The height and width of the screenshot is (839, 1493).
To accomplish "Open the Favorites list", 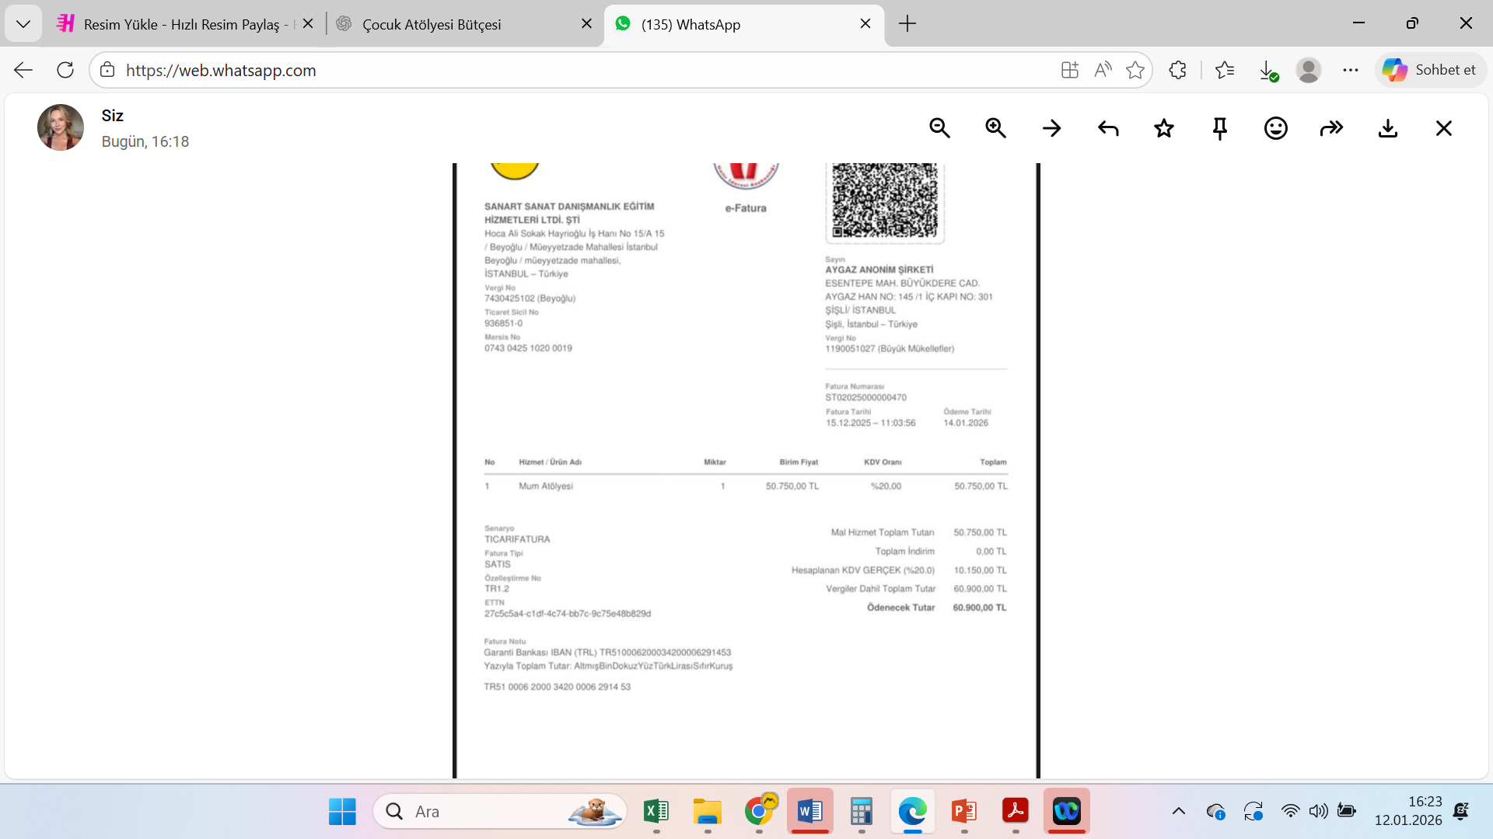I will [1225, 70].
